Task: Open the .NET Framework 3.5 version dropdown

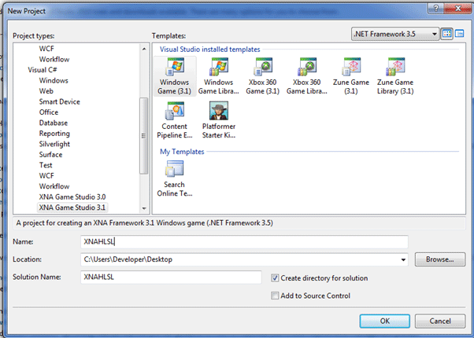Action: point(394,34)
